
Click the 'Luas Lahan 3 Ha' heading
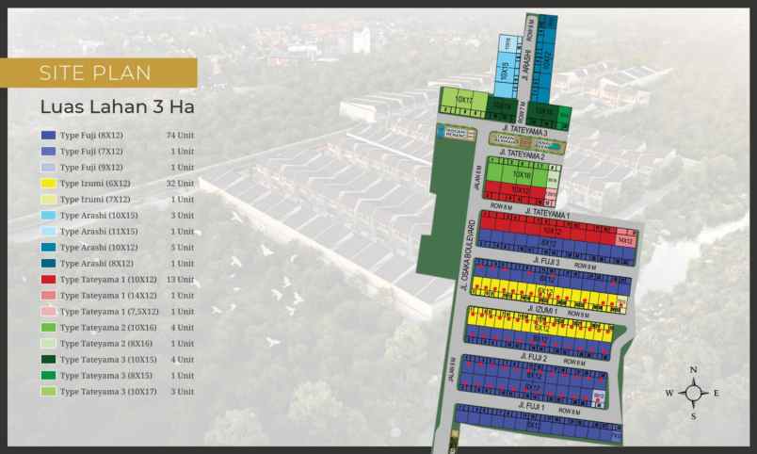coord(118,106)
